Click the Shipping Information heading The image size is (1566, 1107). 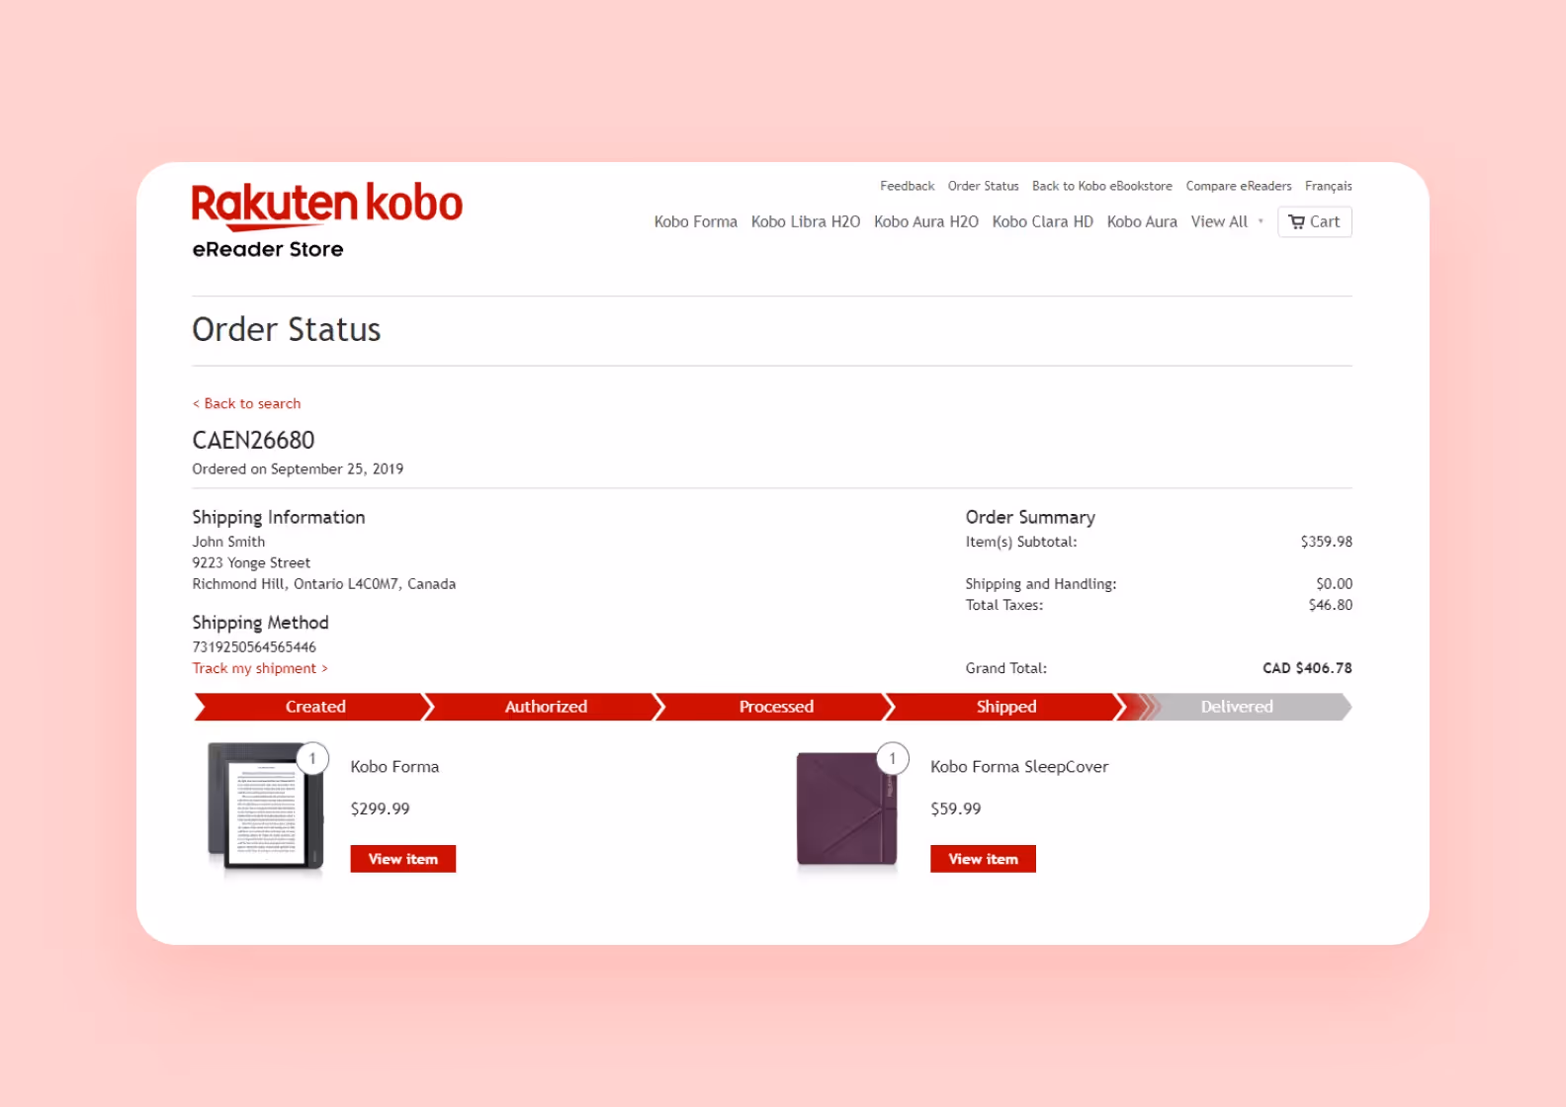(x=278, y=517)
